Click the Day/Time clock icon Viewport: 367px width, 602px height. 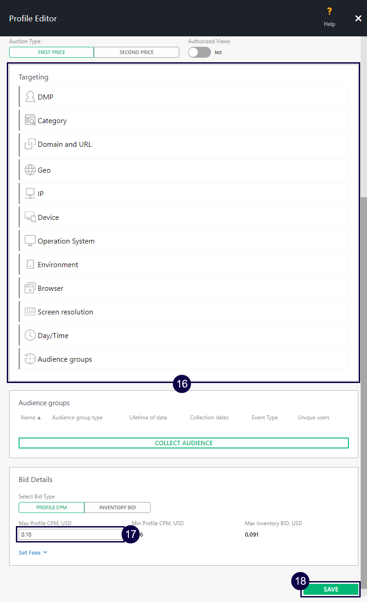tap(30, 335)
